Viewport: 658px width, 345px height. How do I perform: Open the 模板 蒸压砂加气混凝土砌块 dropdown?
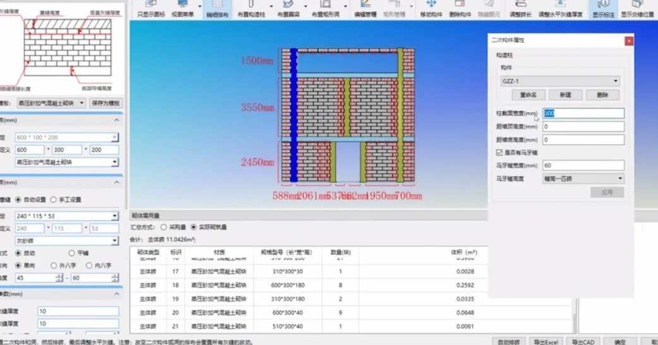51,103
